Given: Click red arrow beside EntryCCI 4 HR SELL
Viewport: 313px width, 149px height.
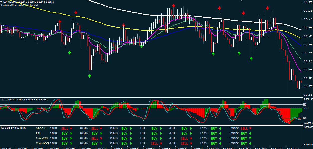Looking at the screenshot, I should [191, 138].
